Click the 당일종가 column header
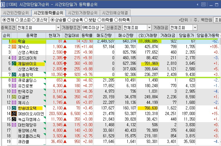The width and height of the screenshot is (221, 146). (x=186, y=35)
